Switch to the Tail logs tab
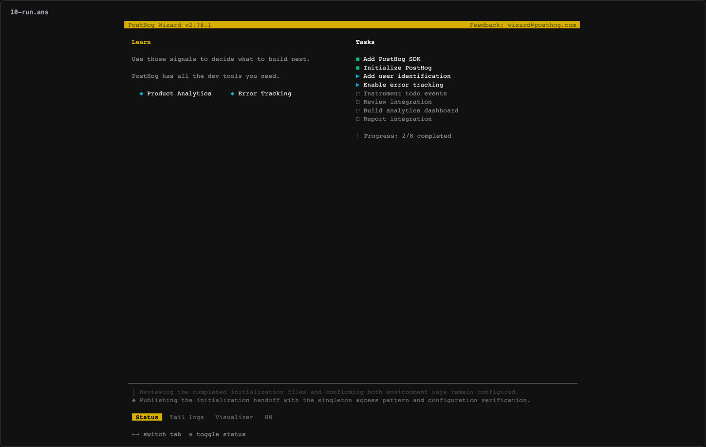Viewport: 706px width, 447px height. [186, 417]
